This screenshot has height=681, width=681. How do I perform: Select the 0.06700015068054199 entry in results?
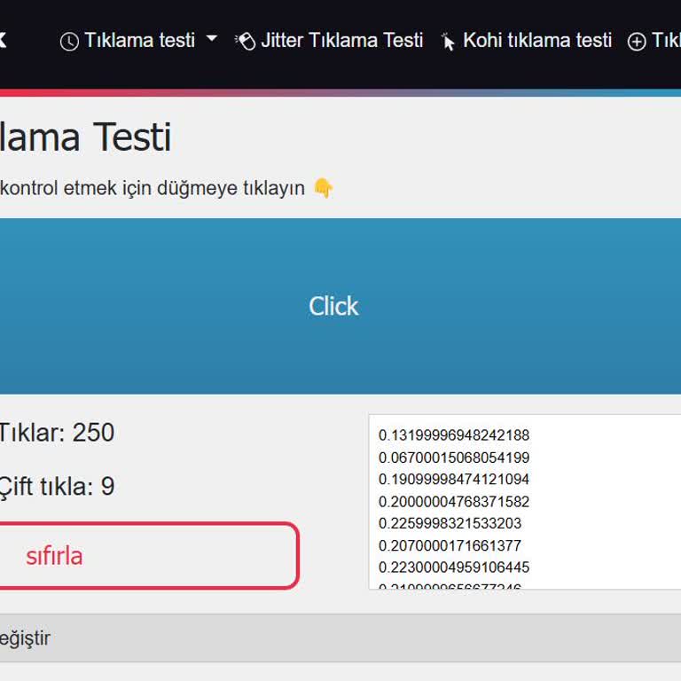point(454,458)
